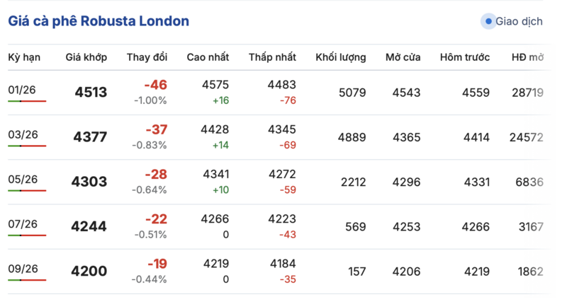Click the price range bar under 07/26
Screen dimensions: 567x304
point(27,235)
